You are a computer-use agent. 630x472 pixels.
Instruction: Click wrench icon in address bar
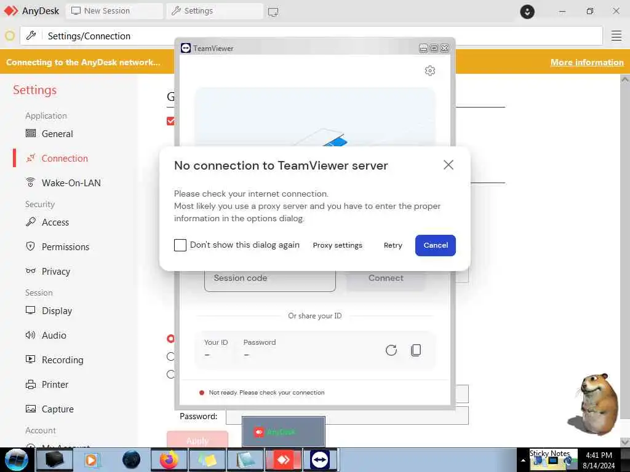tap(31, 36)
